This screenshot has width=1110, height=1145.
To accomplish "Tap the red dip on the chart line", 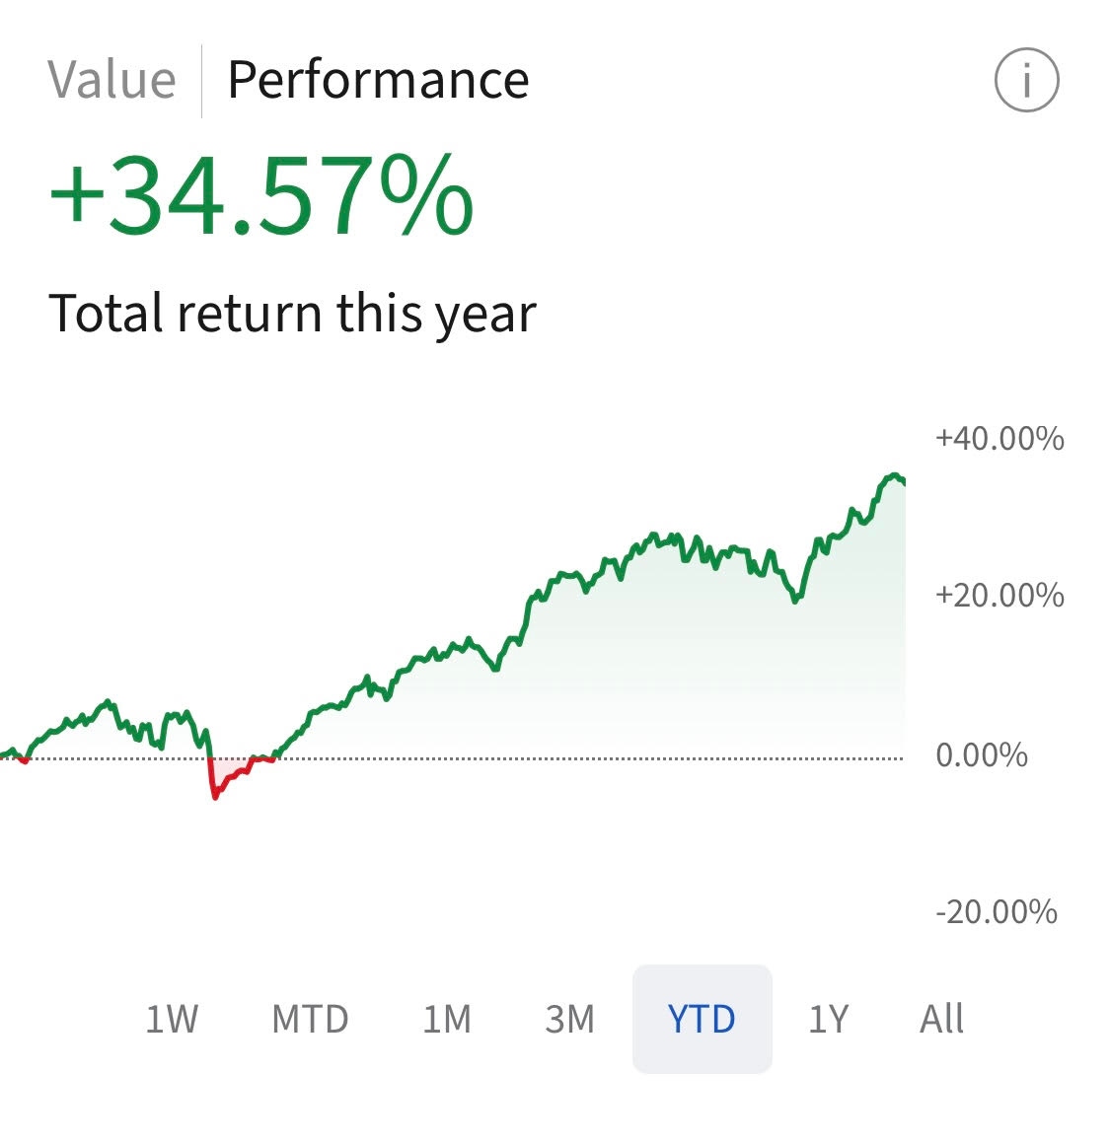I will pos(216,792).
